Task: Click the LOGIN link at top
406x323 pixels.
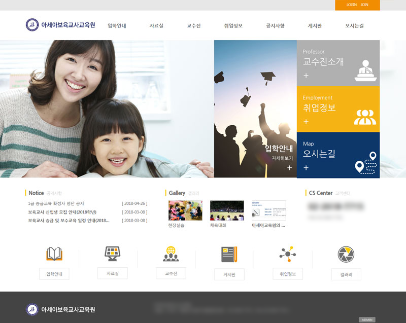Action: click(x=352, y=5)
